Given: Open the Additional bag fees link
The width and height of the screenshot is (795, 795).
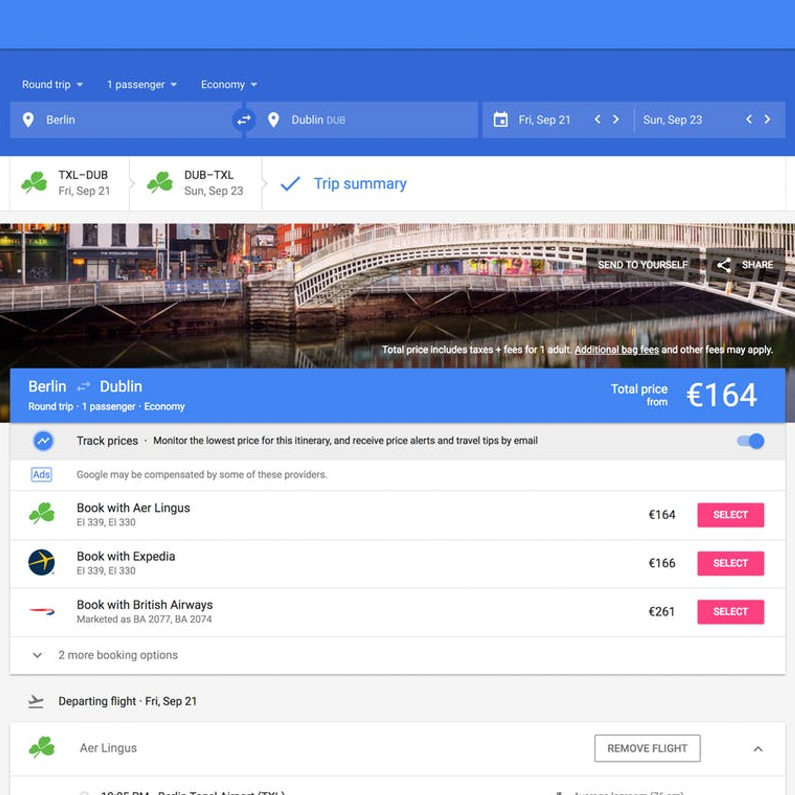Looking at the screenshot, I should coord(617,350).
